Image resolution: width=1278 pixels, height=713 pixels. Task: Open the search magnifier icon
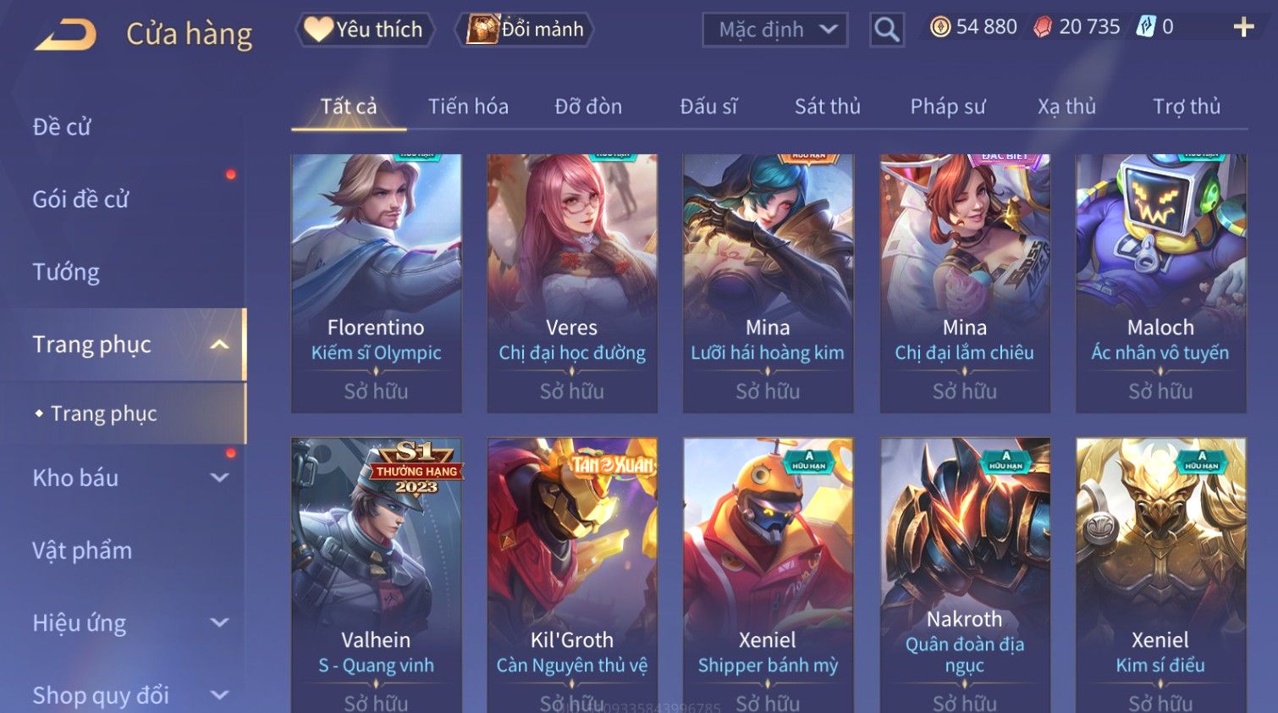[886, 30]
